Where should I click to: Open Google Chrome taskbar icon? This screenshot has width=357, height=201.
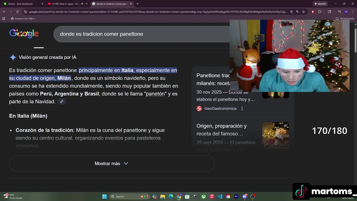point(179,197)
